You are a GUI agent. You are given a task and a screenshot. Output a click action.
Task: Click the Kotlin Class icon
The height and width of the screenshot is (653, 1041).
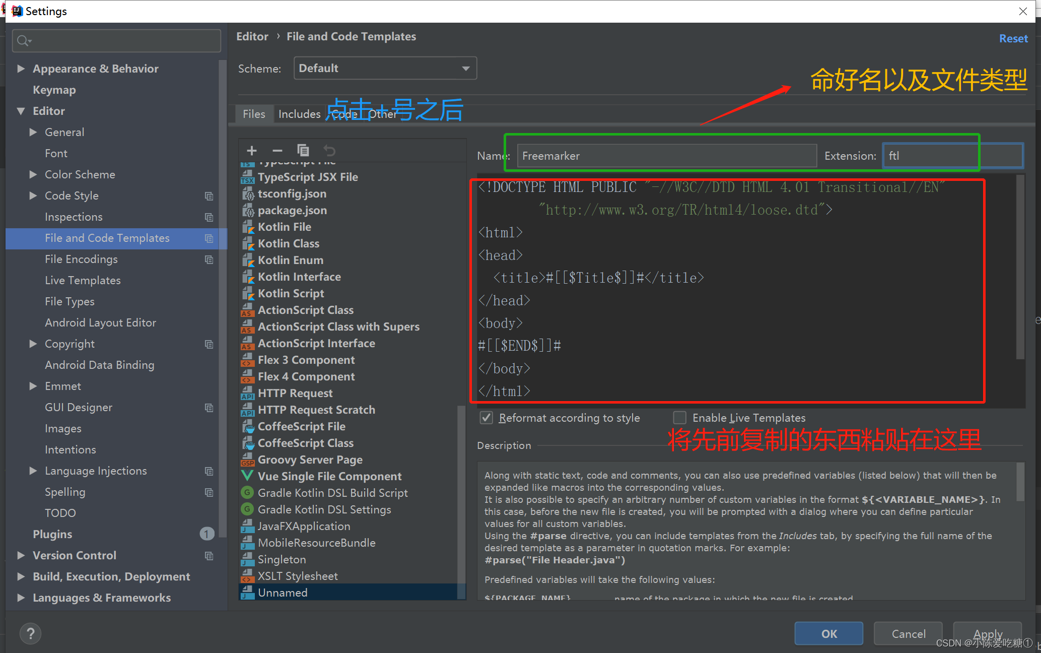pyautogui.click(x=247, y=243)
